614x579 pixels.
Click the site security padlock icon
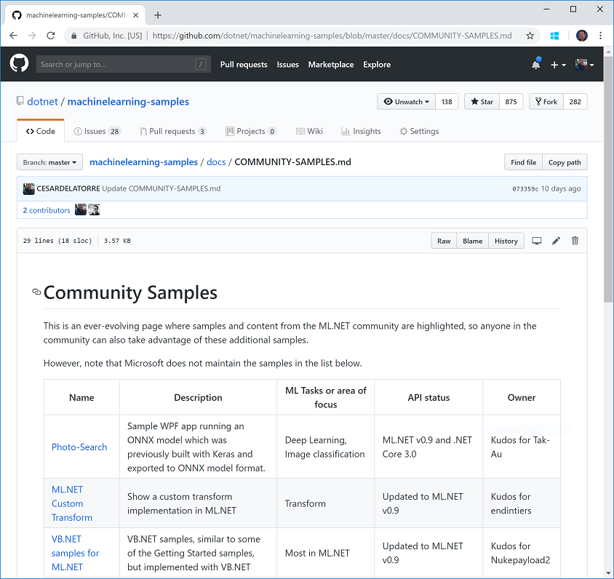point(73,36)
